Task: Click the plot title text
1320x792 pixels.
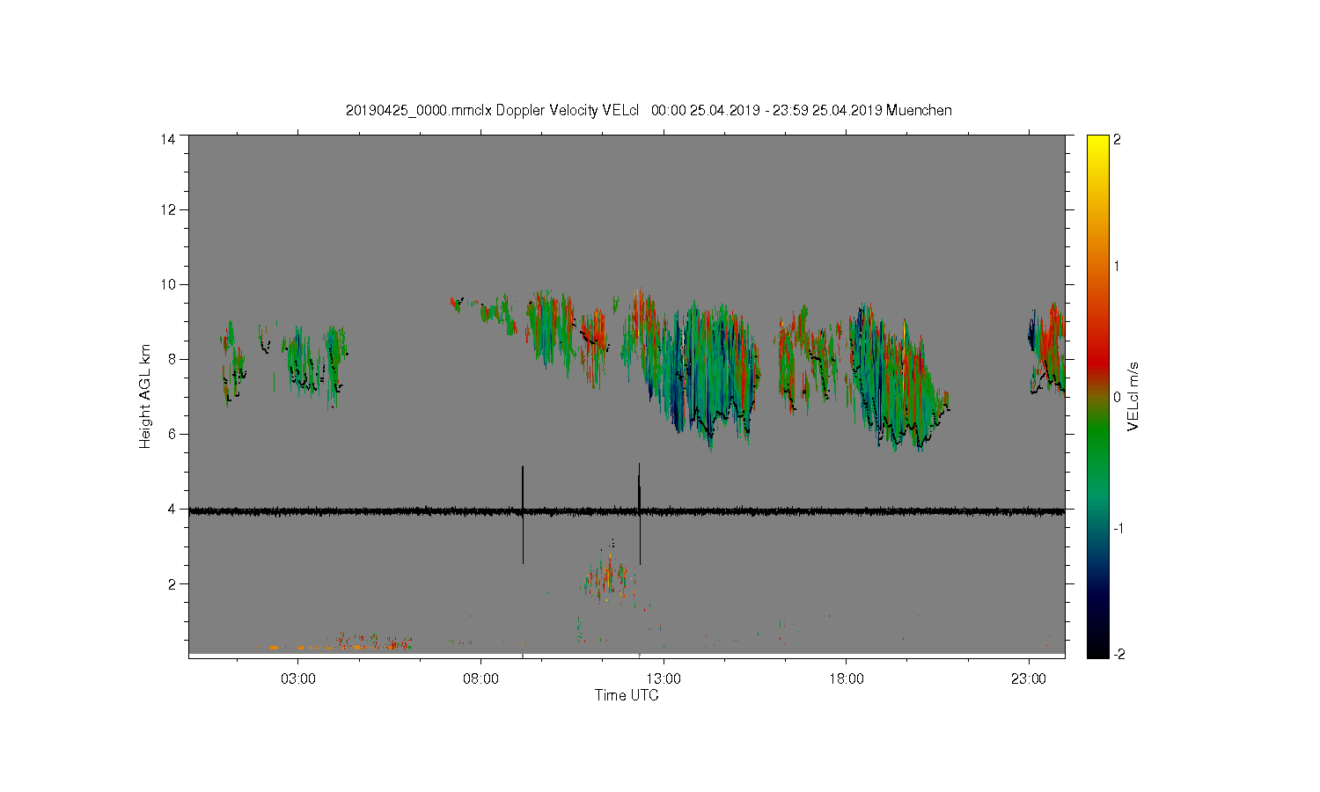Action: pyautogui.click(x=649, y=110)
